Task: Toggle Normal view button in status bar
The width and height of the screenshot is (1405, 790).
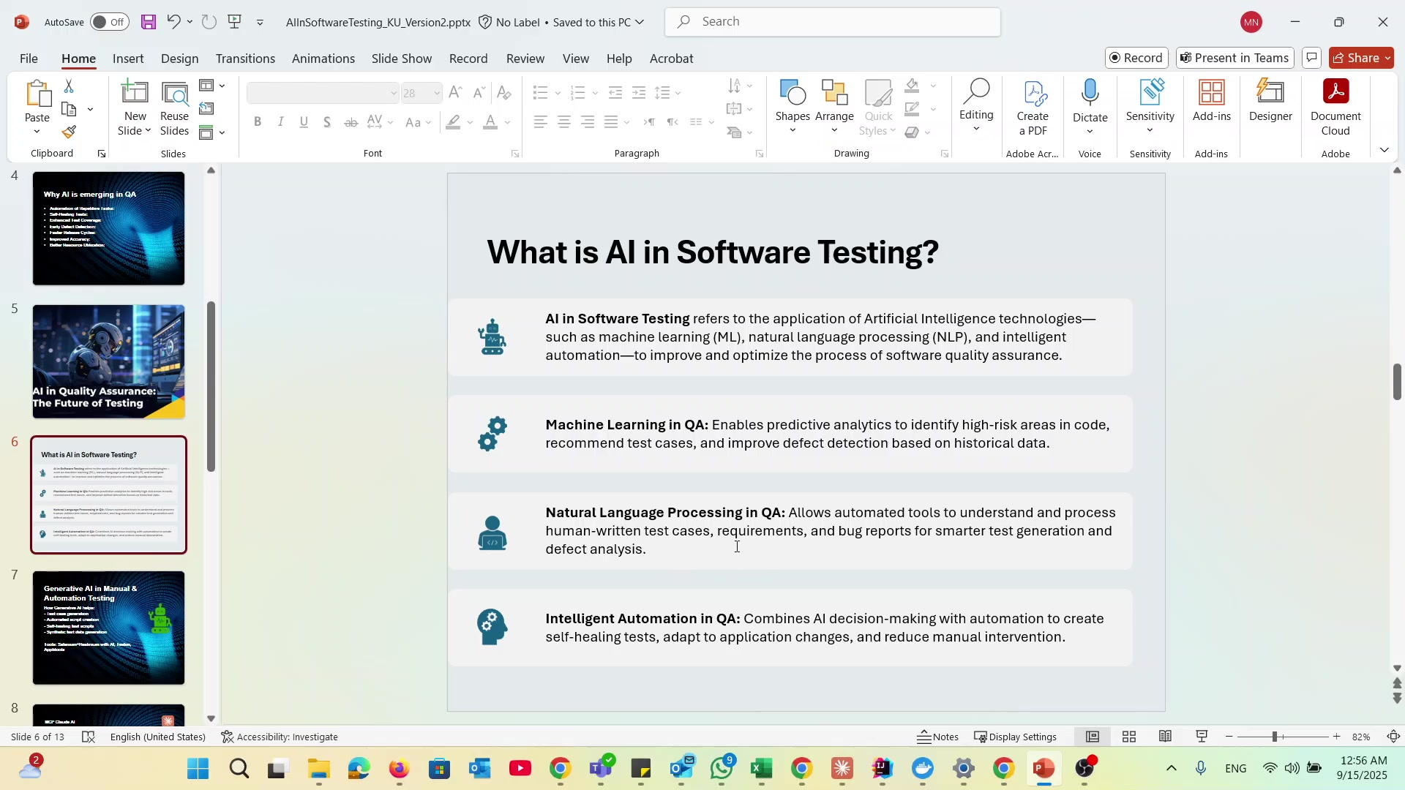Action: pos(1092,737)
